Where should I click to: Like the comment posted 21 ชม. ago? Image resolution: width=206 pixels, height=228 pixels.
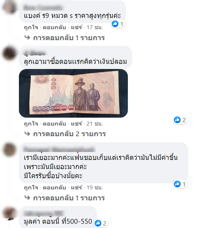tap(31, 124)
